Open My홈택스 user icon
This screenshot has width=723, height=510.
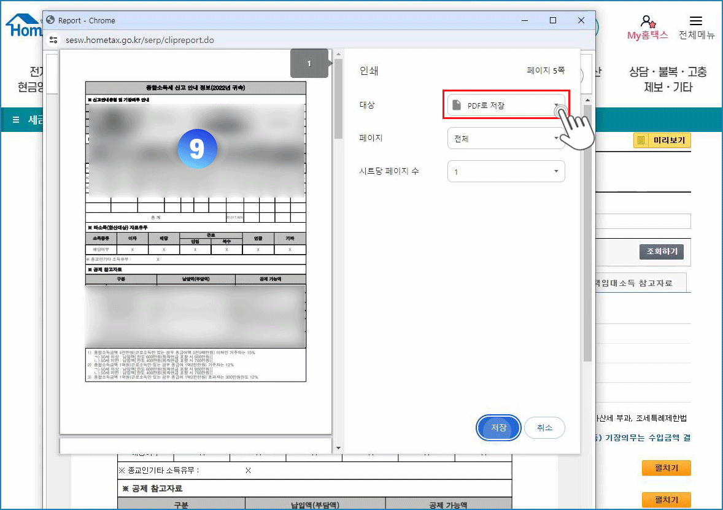(x=648, y=21)
